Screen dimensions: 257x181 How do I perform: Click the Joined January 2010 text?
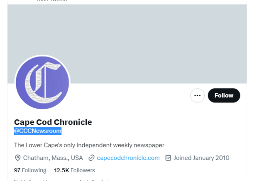coord(201,158)
